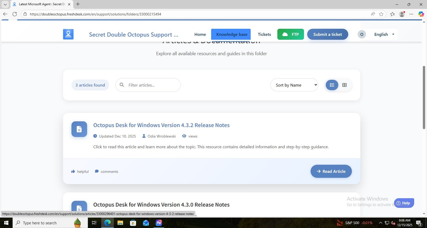Switch to list view layout
Viewport: 427px width, 228px height.
(332, 85)
